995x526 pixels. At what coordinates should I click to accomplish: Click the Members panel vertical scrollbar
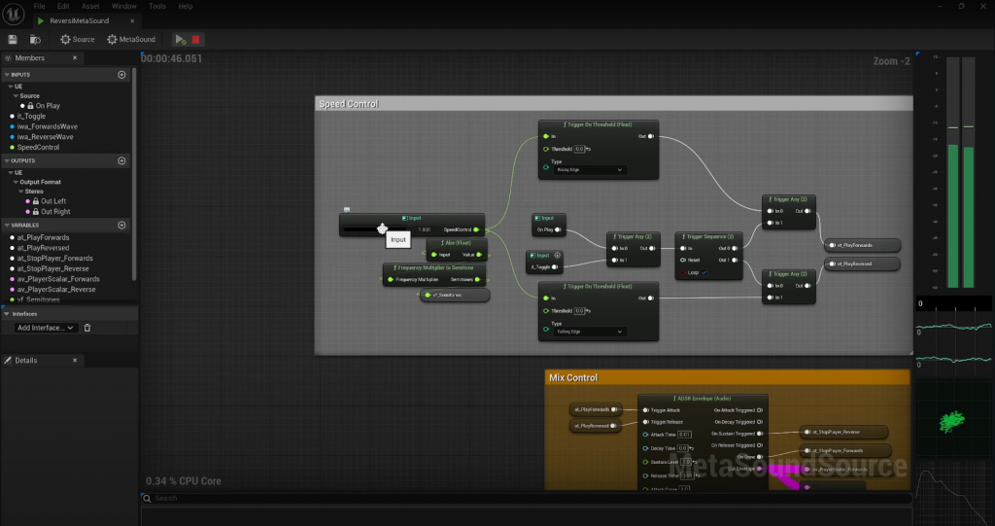coord(134,173)
